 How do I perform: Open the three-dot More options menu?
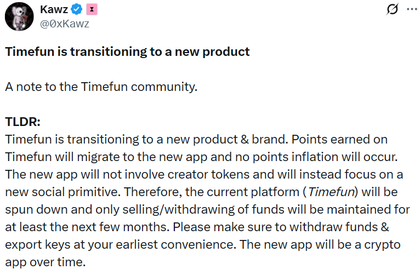coord(411,10)
